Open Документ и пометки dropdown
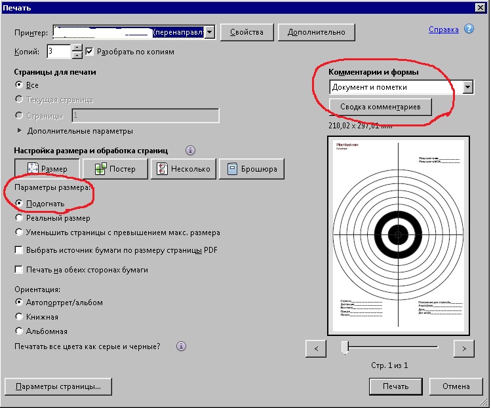 (x=467, y=87)
